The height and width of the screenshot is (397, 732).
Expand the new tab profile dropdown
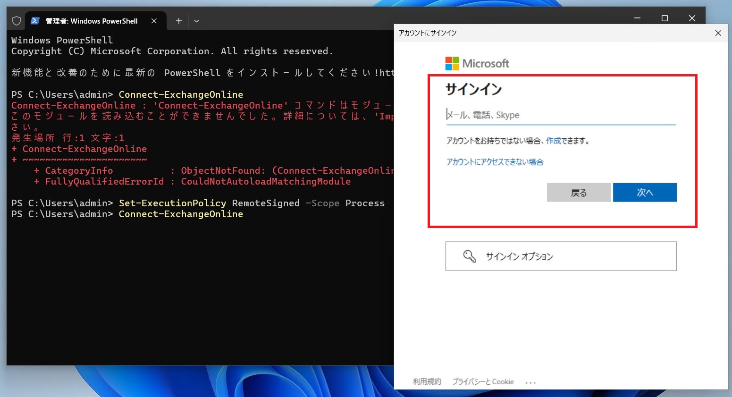tap(197, 21)
